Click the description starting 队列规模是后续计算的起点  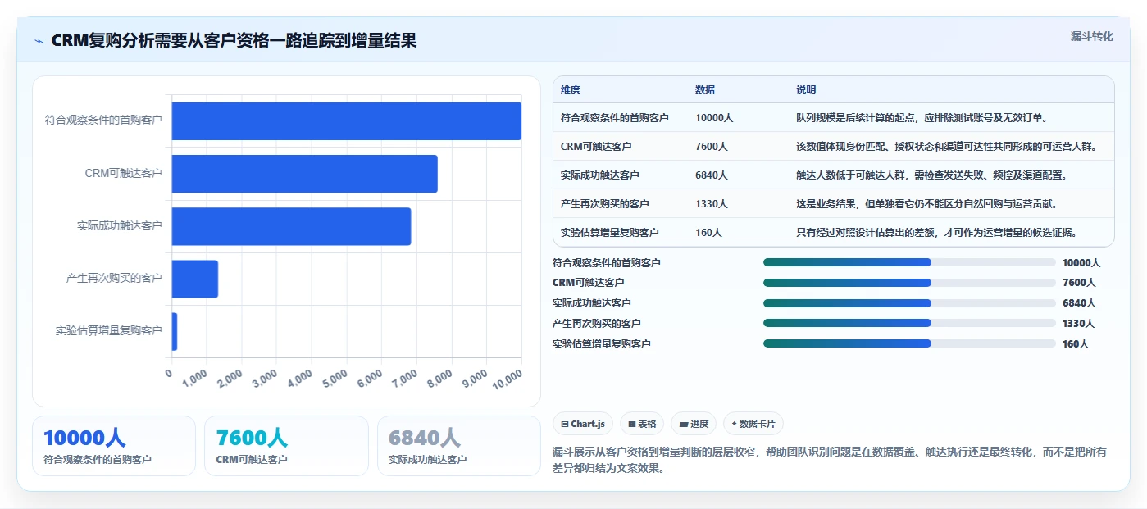[x=922, y=118]
